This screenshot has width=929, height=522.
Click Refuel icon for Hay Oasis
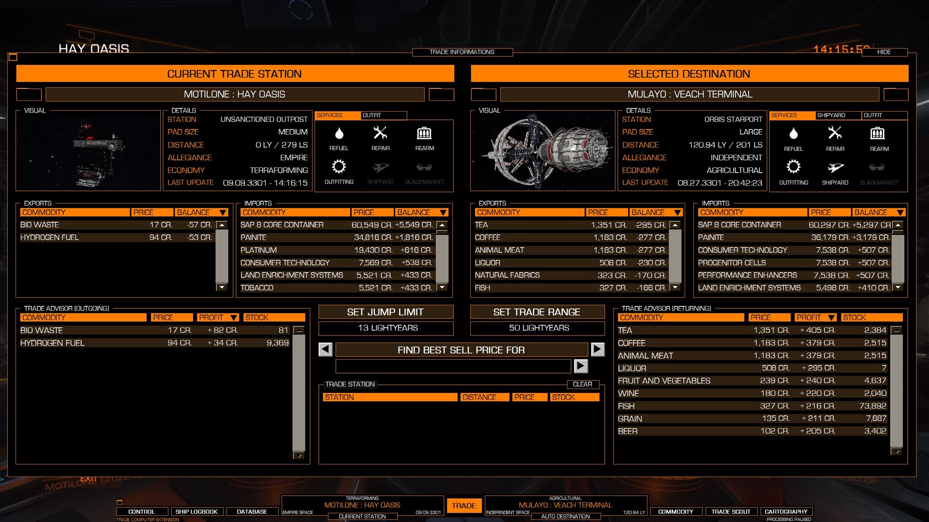tap(339, 133)
